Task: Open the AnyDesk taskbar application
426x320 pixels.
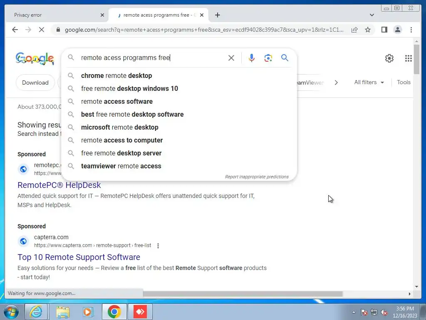Action: point(140,312)
